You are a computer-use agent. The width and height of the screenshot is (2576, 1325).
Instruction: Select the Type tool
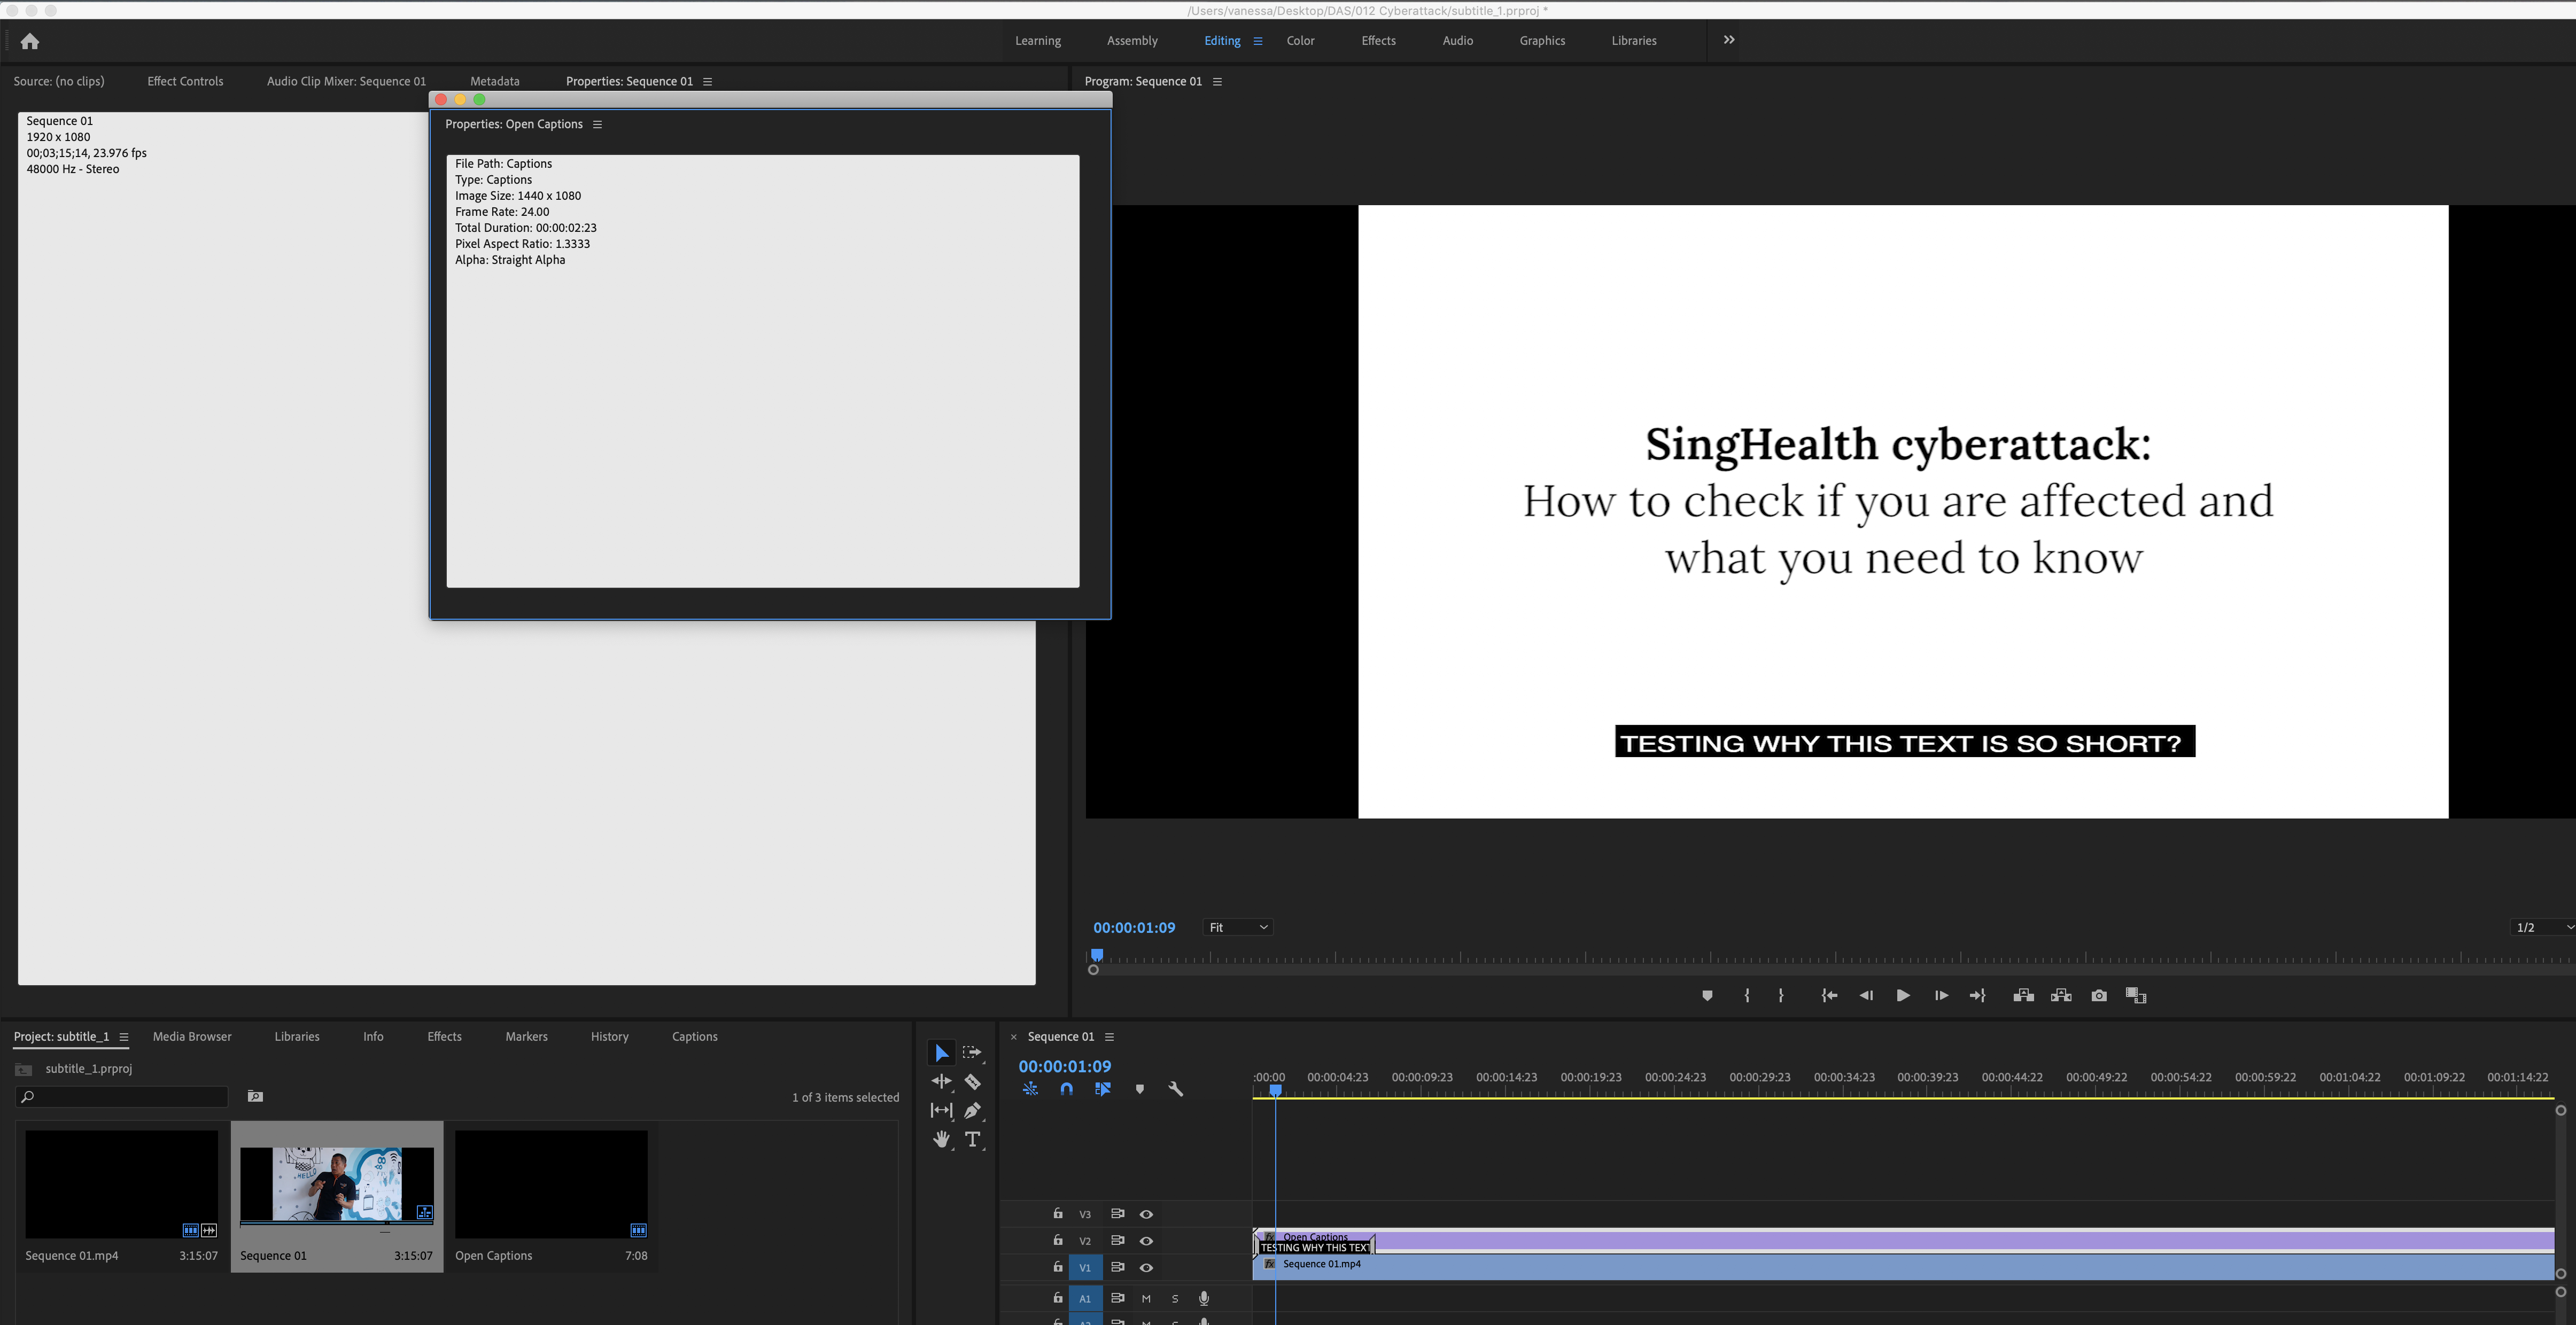point(972,1139)
